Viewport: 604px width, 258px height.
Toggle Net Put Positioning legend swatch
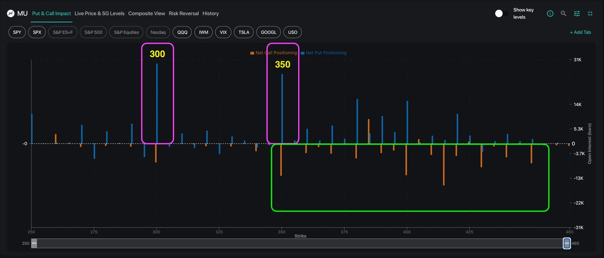(x=302, y=53)
